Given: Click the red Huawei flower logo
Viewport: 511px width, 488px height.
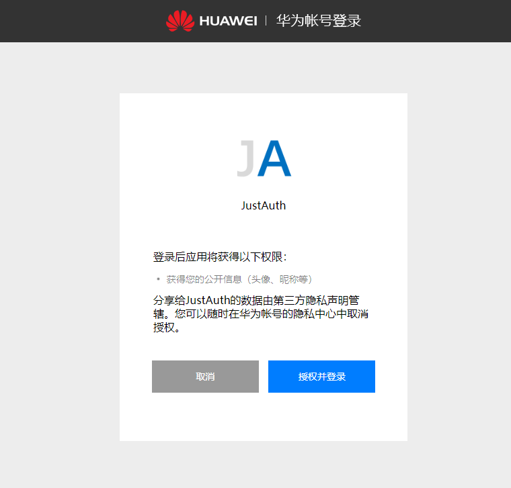Looking at the screenshot, I should pos(180,21).
